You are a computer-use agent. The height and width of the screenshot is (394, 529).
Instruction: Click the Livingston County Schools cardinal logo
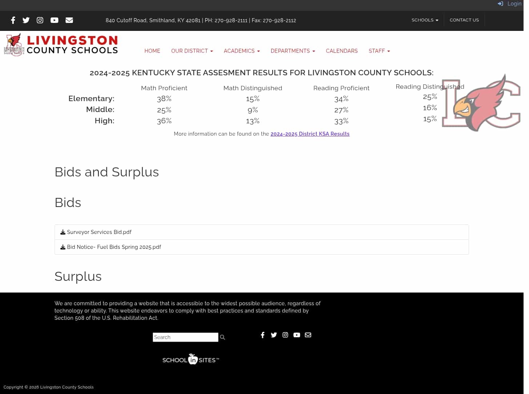[x=14, y=45]
